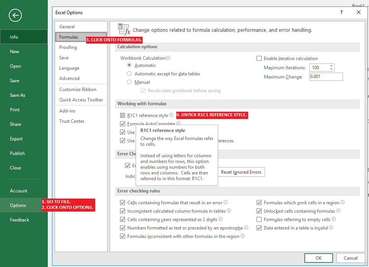Select the Formulas options category

tap(81, 37)
